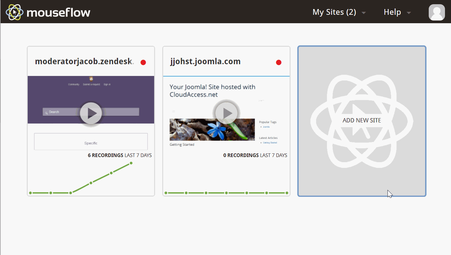The image size is (451, 255).
Task: Click 6 RECORDINGS LAST 7 DAYS text
Action: [x=120, y=155]
